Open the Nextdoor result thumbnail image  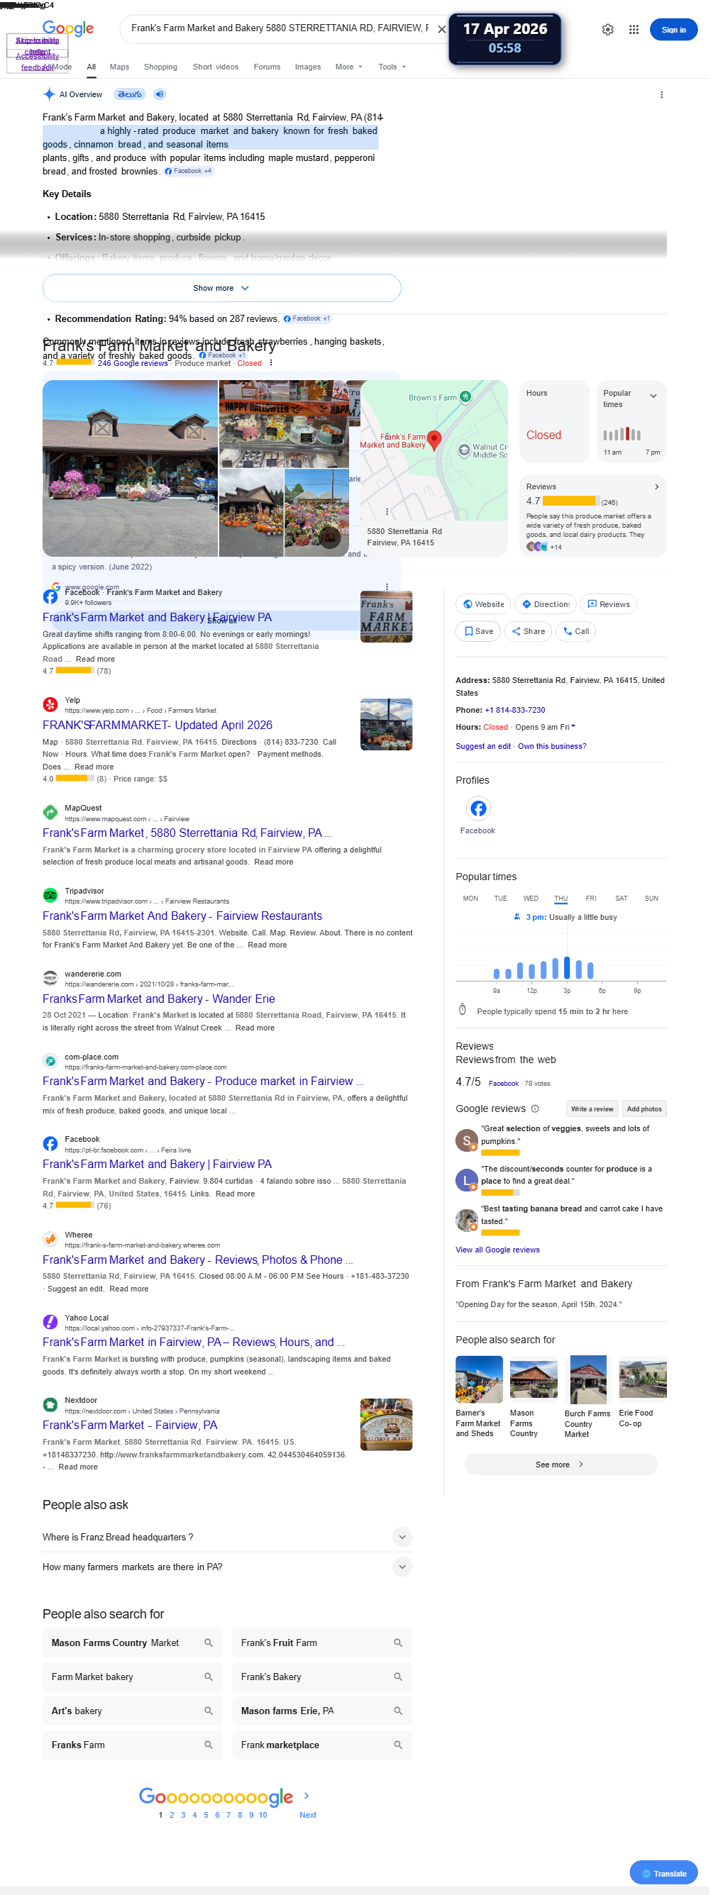[386, 1424]
